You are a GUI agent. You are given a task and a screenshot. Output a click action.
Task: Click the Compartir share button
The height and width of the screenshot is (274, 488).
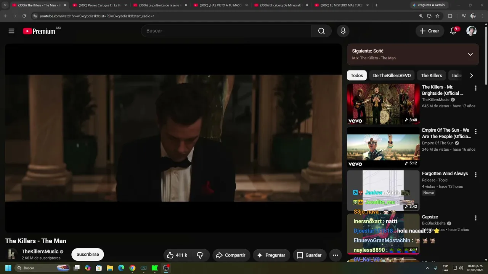(231, 255)
